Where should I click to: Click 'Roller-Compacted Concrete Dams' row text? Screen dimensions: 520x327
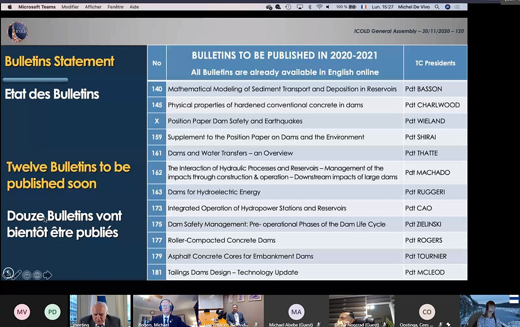point(222,240)
